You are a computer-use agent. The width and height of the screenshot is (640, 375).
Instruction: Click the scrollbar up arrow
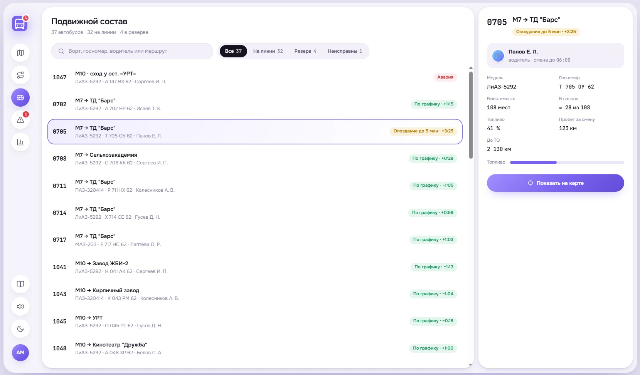coord(471,68)
